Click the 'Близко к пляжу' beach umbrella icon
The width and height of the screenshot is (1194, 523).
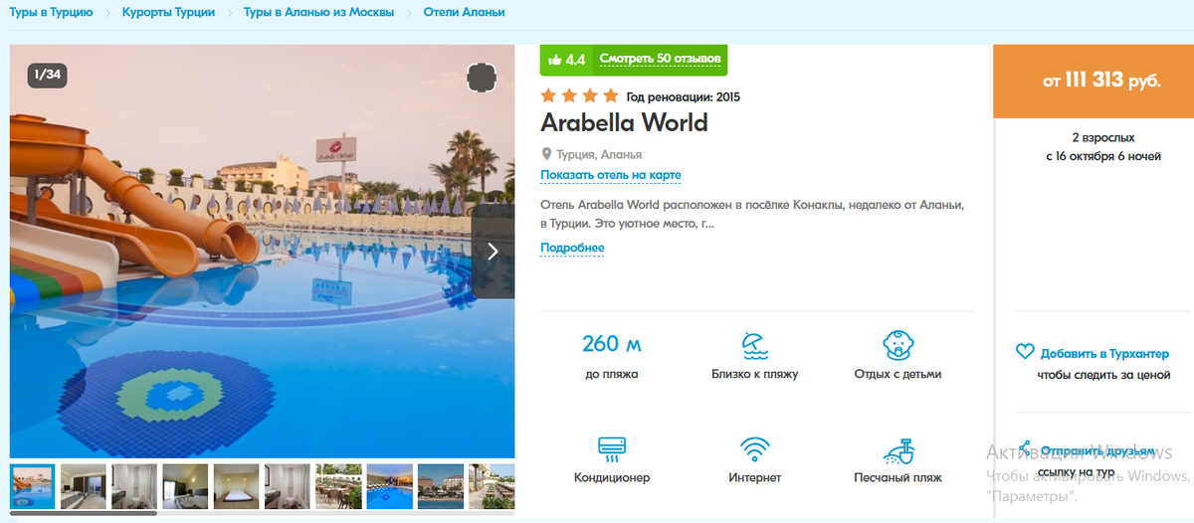tap(754, 346)
